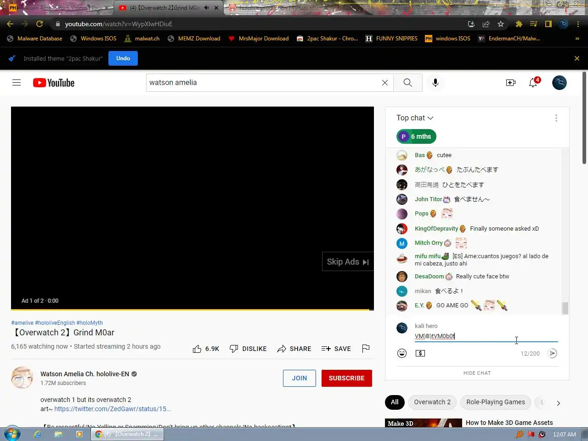Bookmark this page with the star
Screen dimensions: 588x441
coord(501,24)
